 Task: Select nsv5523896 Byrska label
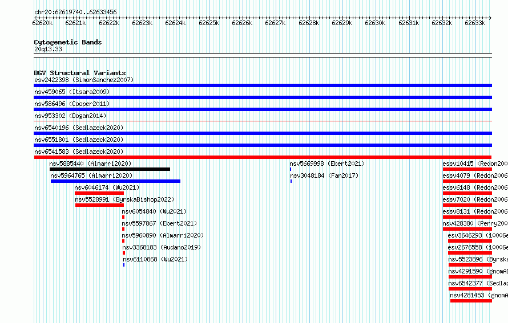click(478, 259)
